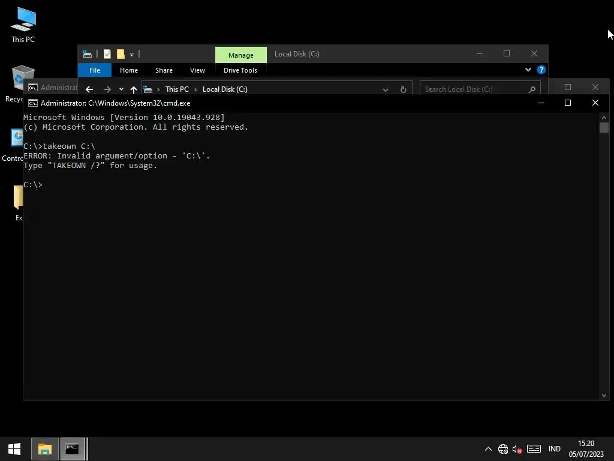Screen dimensions: 614x461
Task: Click the cmd vertical scrollbar thumb
Action: pyautogui.click(x=604, y=127)
